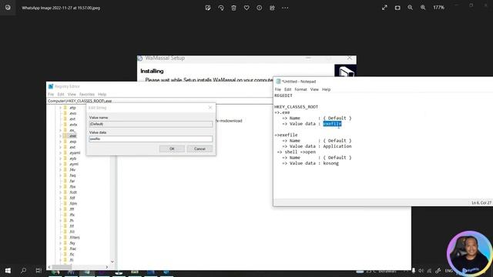493x277 pixels.
Task: Open Notepad Edit menu
Action: tap(287, 89)
